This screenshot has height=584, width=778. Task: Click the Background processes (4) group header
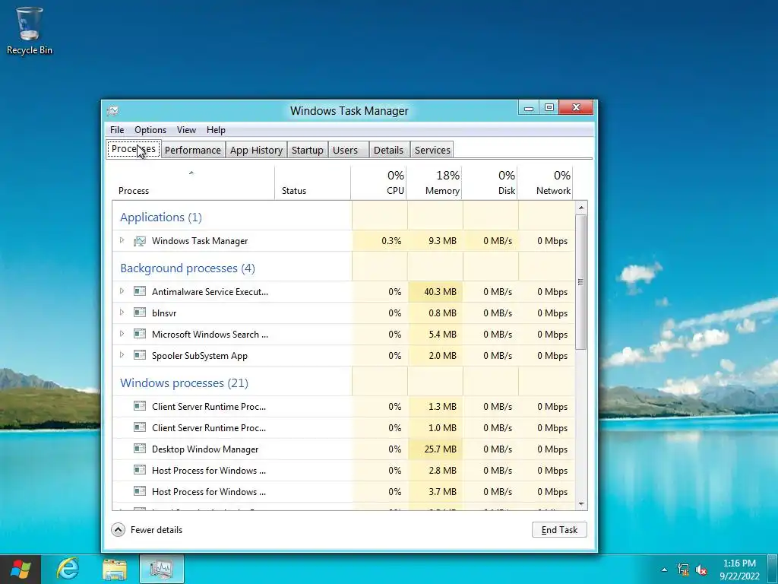click(188, 268)
